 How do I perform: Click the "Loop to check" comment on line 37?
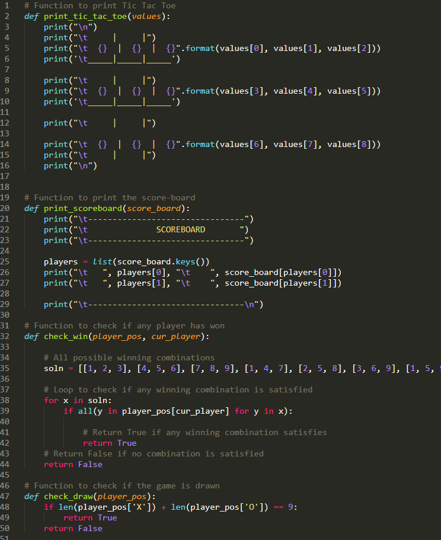(x=178, y=390)
